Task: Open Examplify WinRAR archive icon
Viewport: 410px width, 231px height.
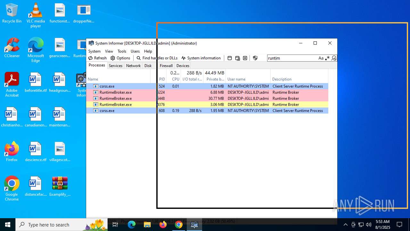Action: click(60, 186)
